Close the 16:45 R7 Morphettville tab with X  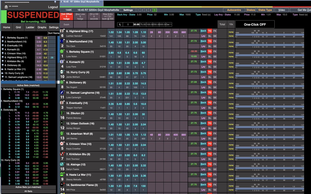tap(61, 2)
